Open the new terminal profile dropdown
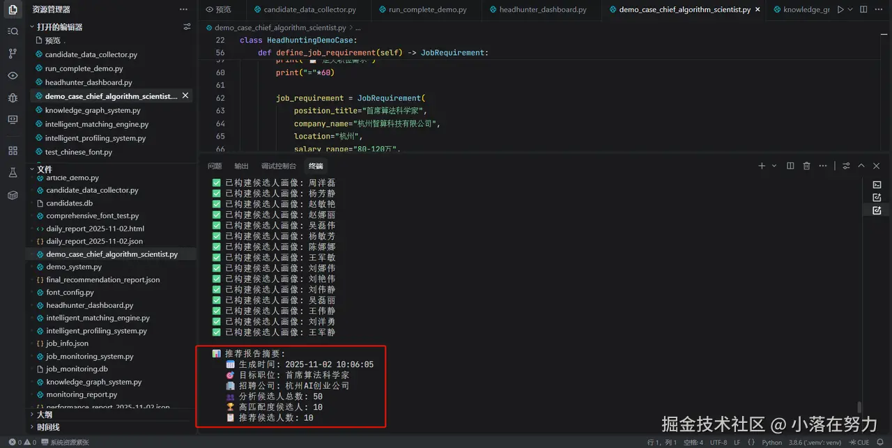This screenshot has width=892, height=448. [774, 166]
